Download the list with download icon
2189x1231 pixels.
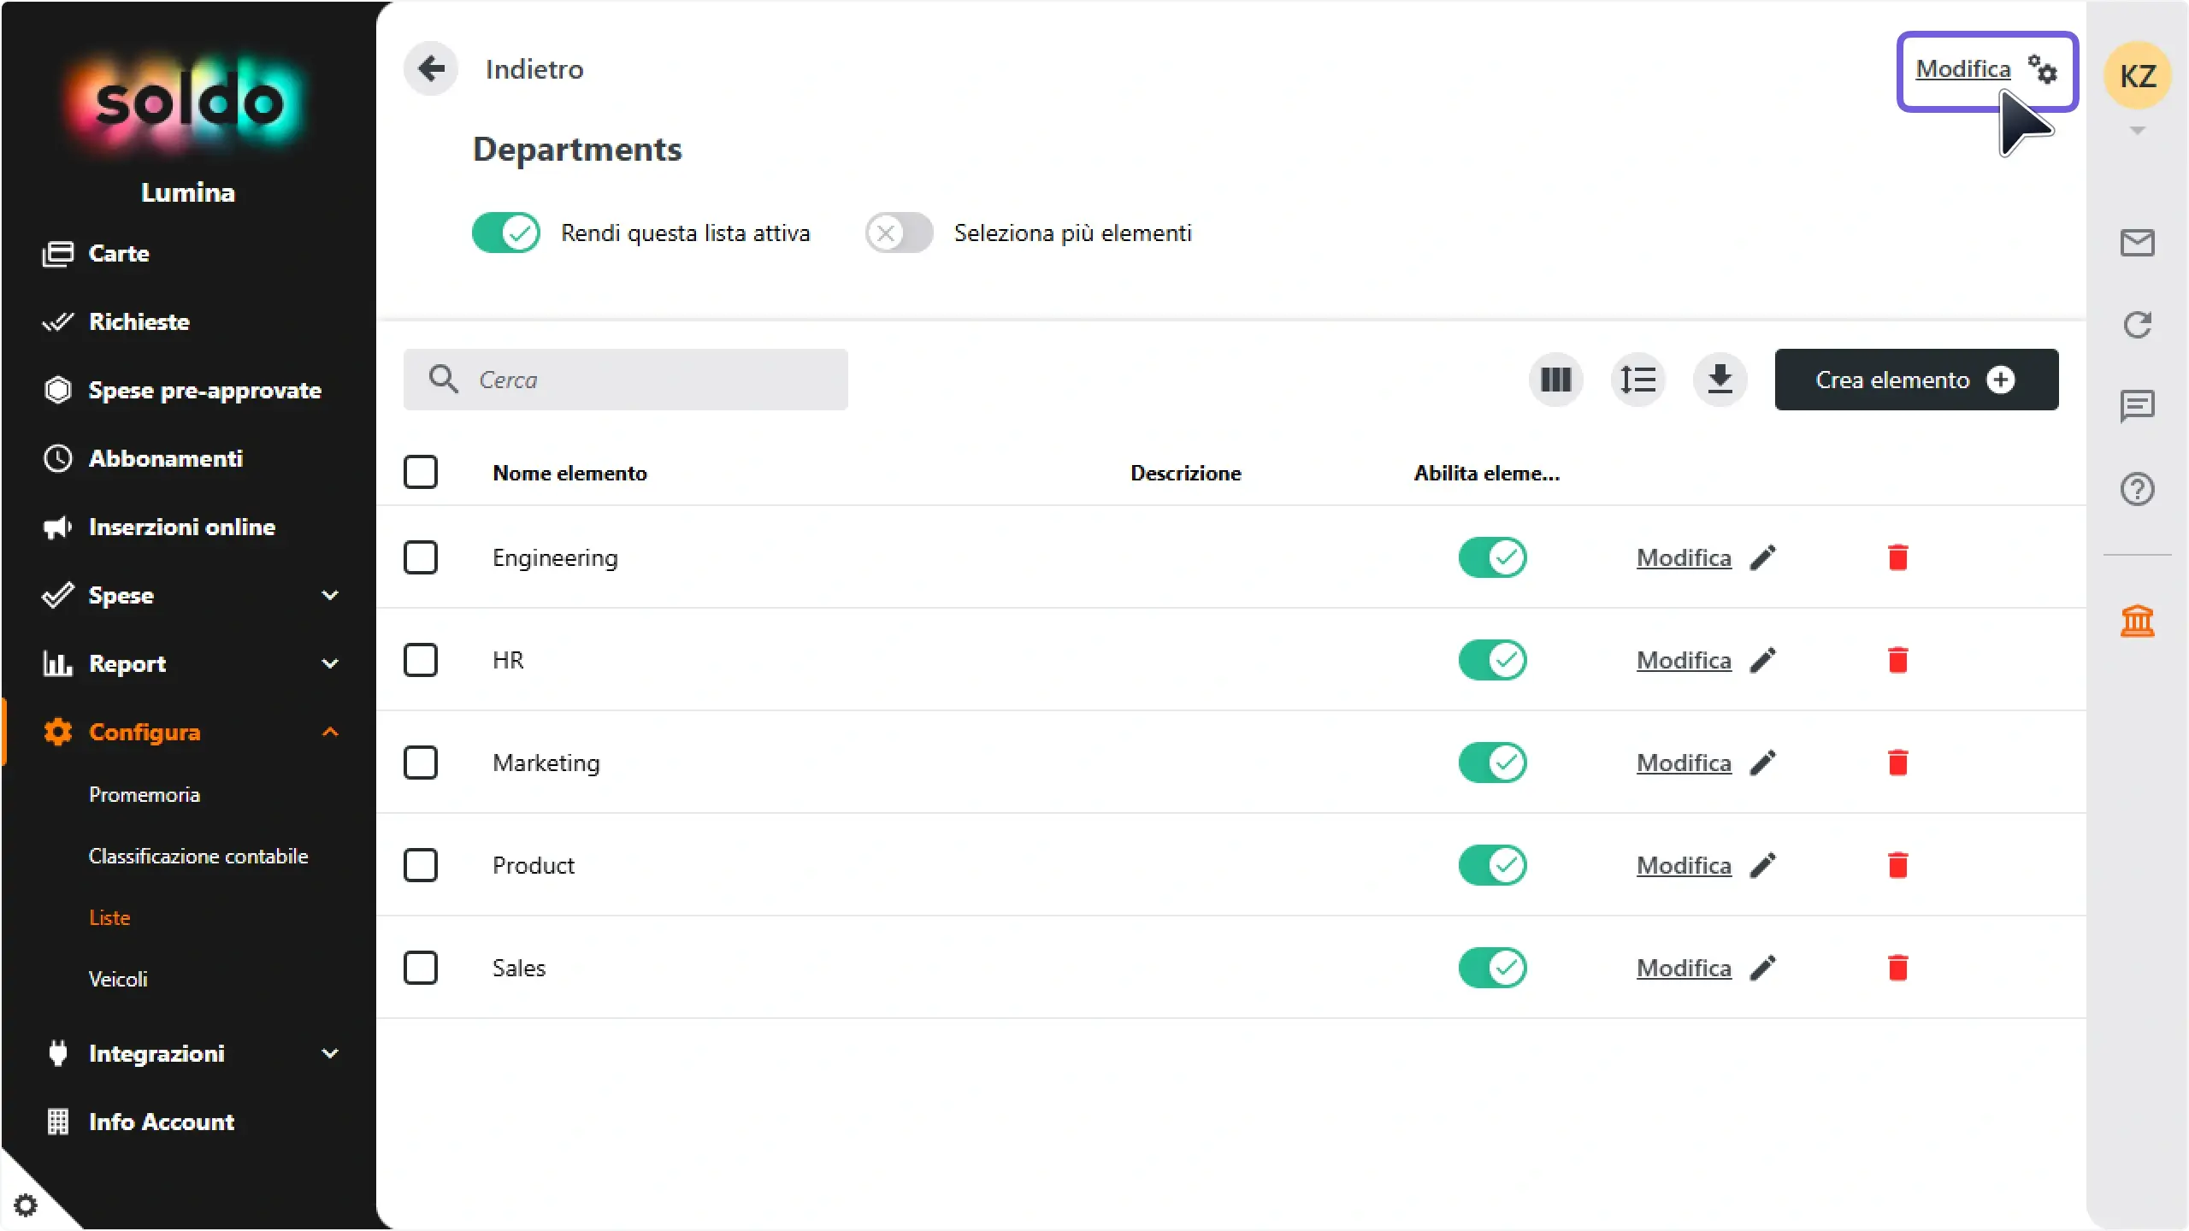click(1720, 380)
